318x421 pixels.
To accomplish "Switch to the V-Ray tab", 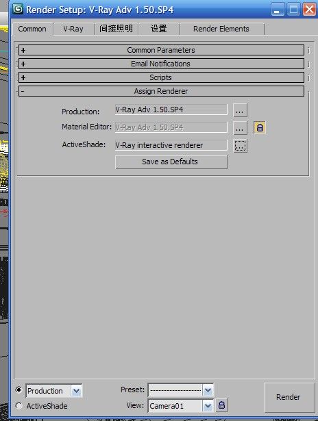I will 73,29.
